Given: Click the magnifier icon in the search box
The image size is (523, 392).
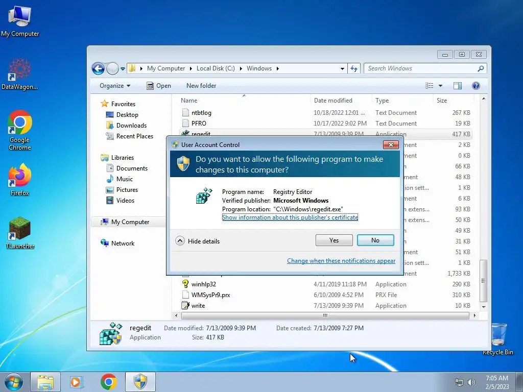Looking at the screenshot, I should (x=481, y=69).
